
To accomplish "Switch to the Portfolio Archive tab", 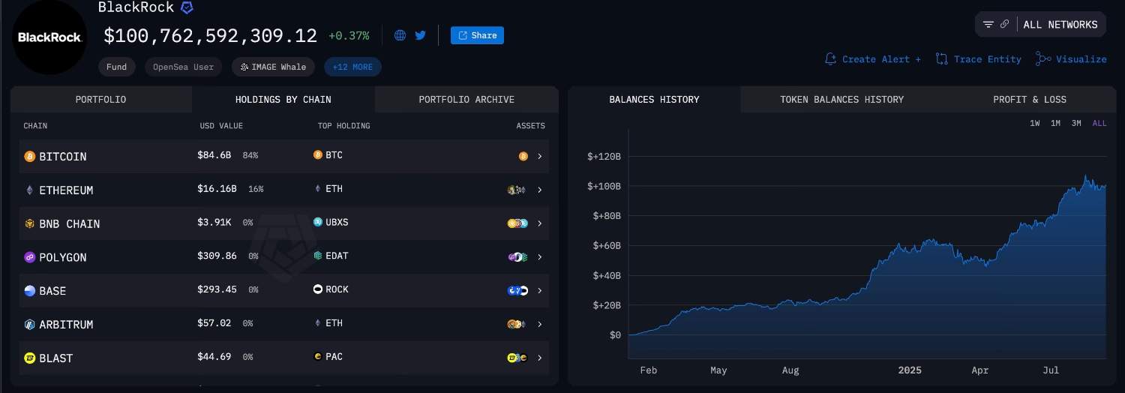I will click(x=466, y=99).
